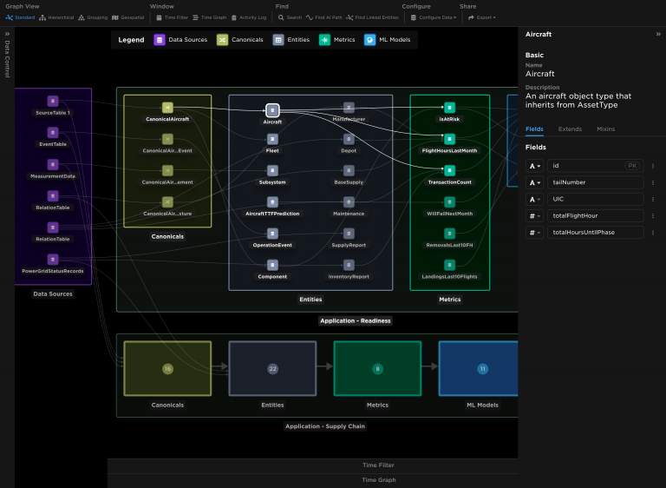Select the Geospatial graph view

pos(127,17)
